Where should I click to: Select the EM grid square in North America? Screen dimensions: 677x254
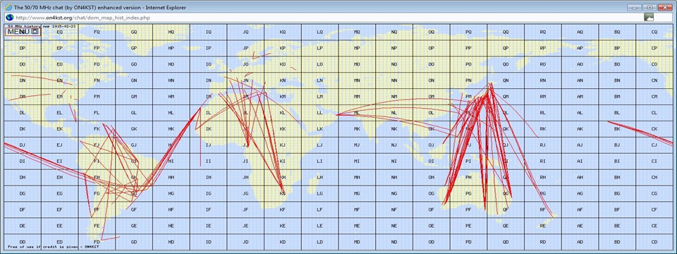tap(59, 97)
